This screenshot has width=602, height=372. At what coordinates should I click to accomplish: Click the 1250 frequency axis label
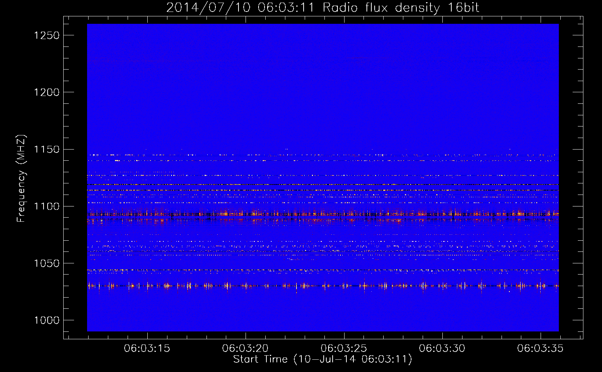pos(47,35)
